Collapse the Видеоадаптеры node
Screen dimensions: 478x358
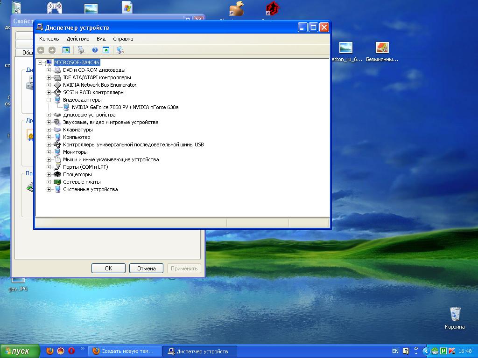click(x=49, y=100)
